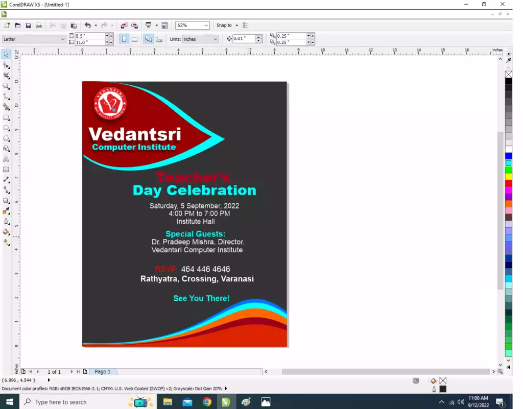This screenshot has height=409, width=523.
Task: Select the Shape tool in the toolbox
Action: (6, 65)
